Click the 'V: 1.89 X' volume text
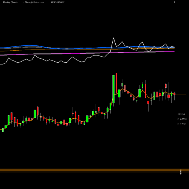Image resolution: width=189 pixels, height=189 pixels. (x=182, y=119)
